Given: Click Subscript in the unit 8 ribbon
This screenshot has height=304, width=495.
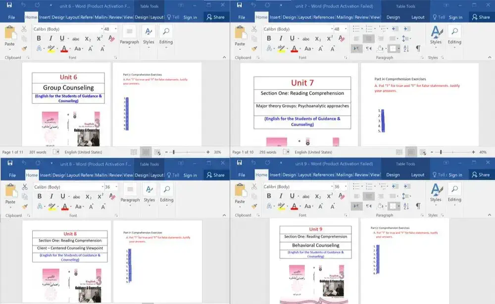Looking at the screenshot, I should 88,197.
